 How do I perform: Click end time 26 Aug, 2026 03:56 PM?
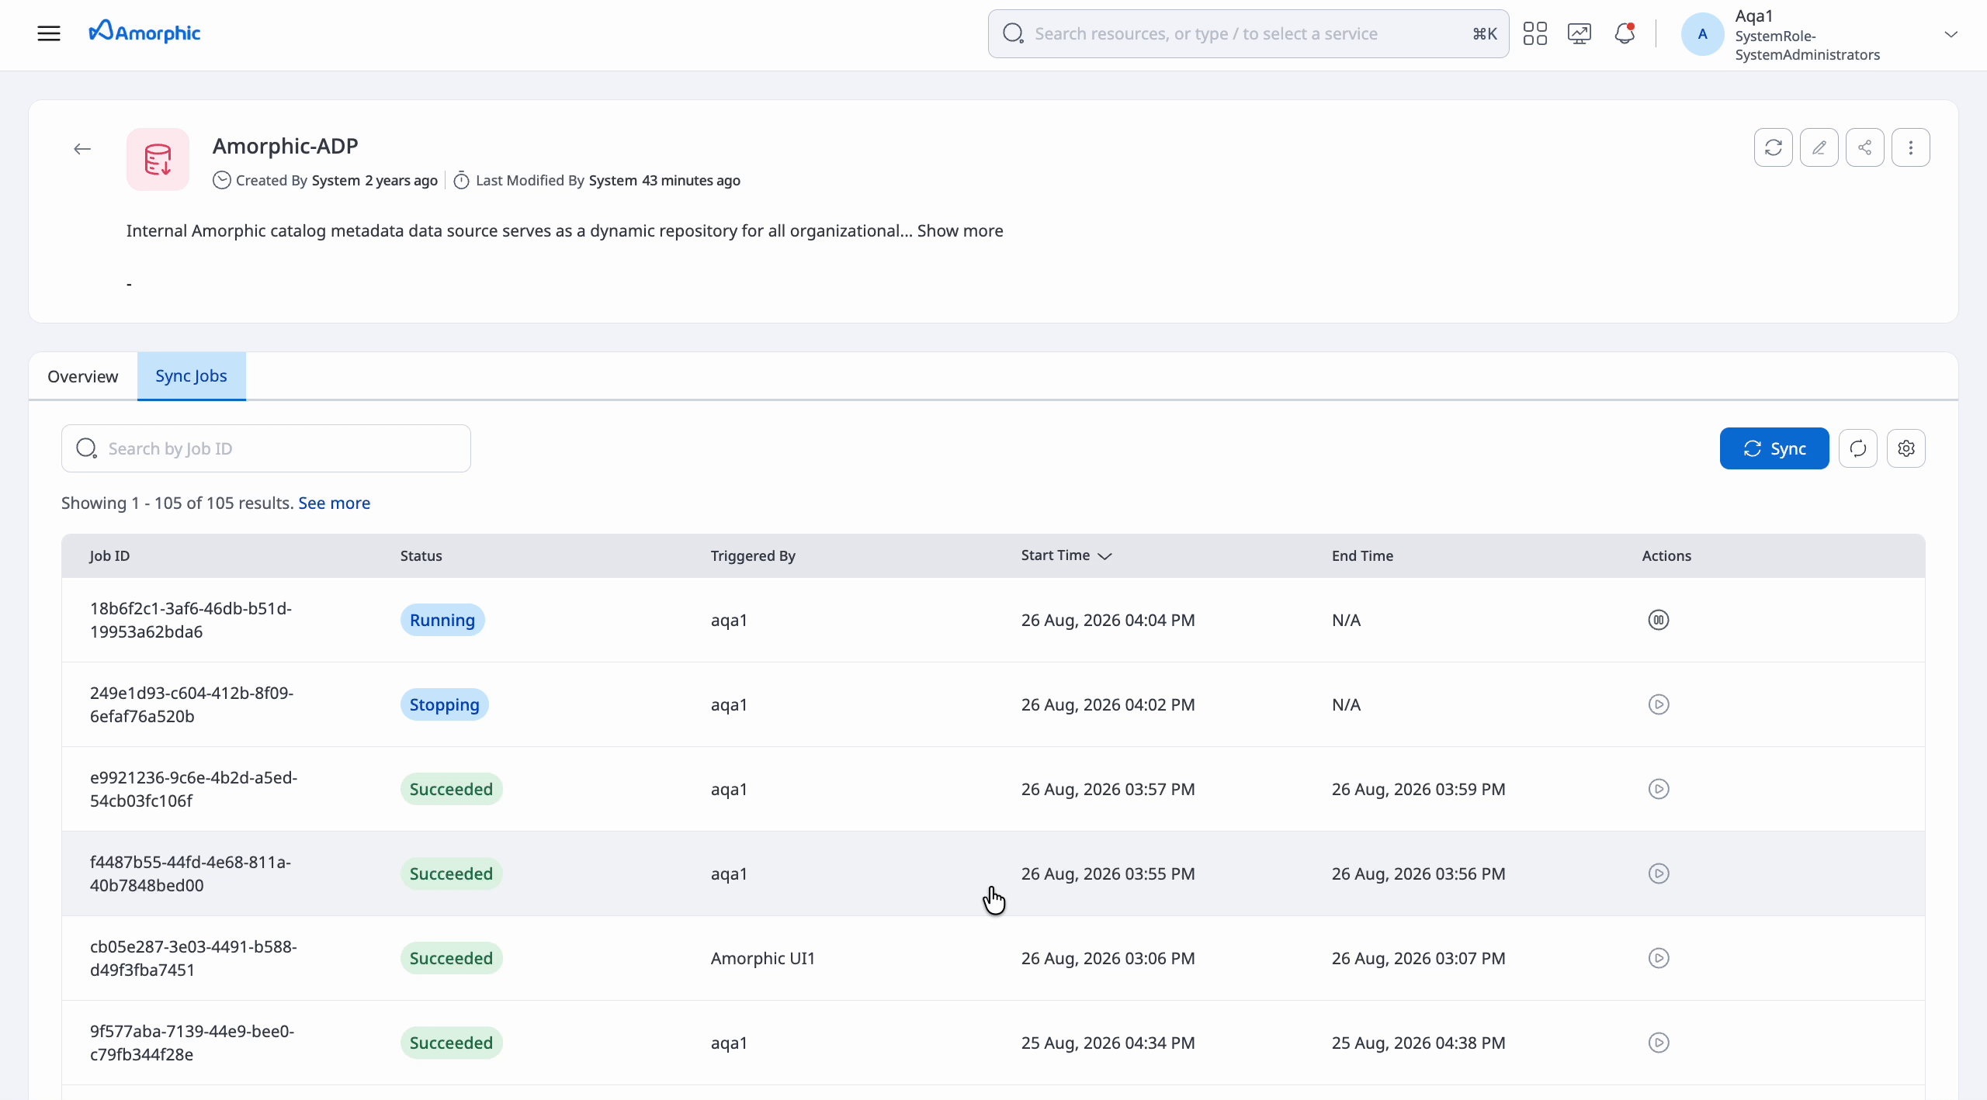(1419, 873)
